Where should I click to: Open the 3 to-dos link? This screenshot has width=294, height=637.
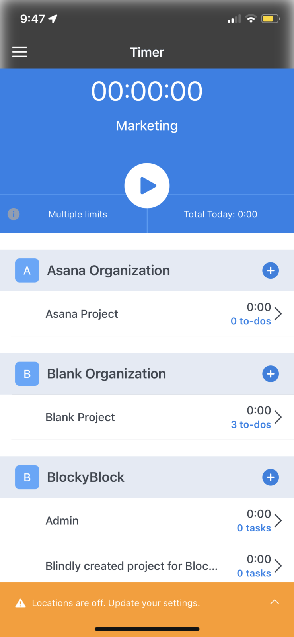[251, 425]
